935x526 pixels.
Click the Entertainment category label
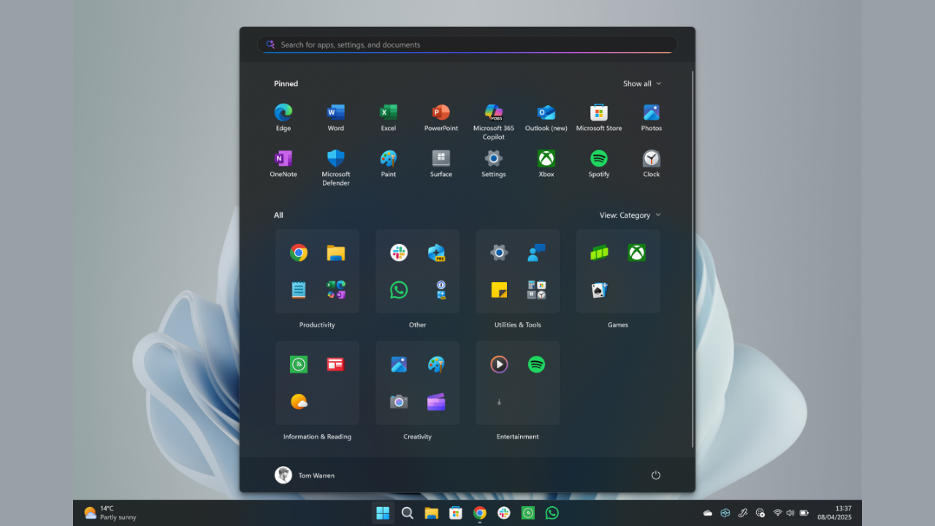518,437
